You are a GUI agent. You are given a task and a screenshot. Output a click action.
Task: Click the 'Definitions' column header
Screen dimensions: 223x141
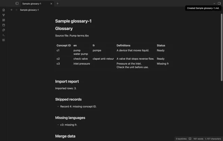(x=123, y=45)
